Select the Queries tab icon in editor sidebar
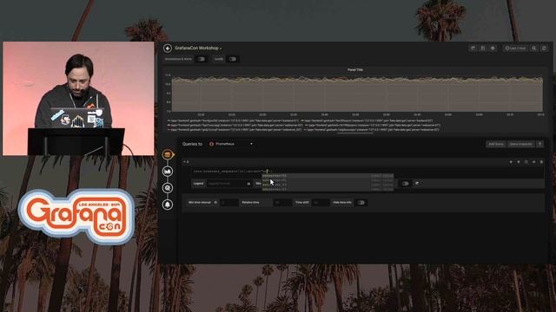 (x=168, y=154)
